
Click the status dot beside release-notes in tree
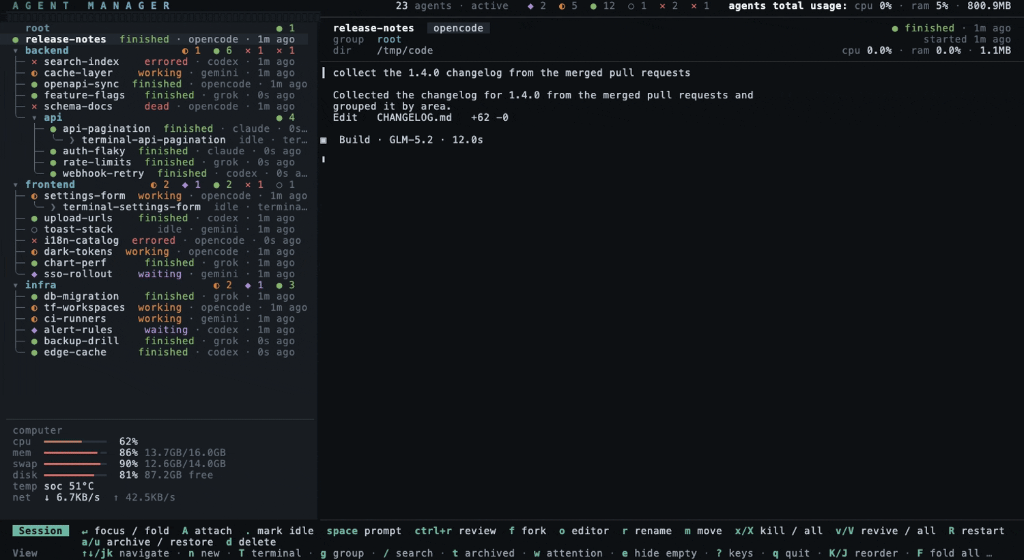(16, 40)
